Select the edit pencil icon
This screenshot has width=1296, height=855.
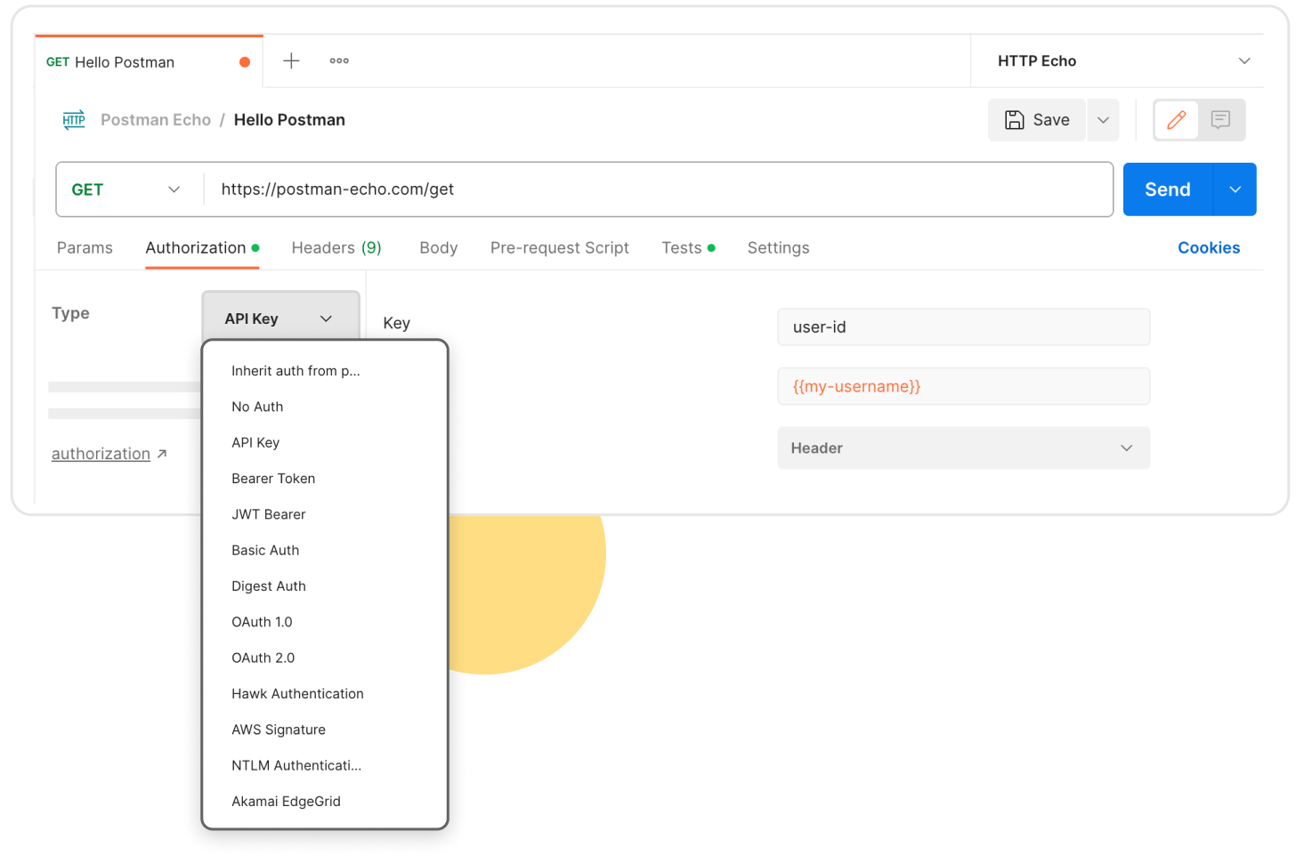coord(1176,119)
